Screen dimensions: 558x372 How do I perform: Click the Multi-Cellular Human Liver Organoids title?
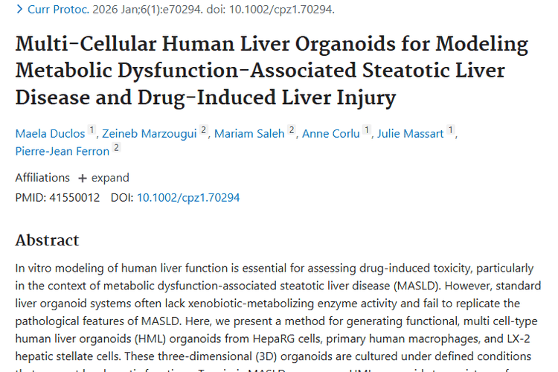[x=272, y=71]
